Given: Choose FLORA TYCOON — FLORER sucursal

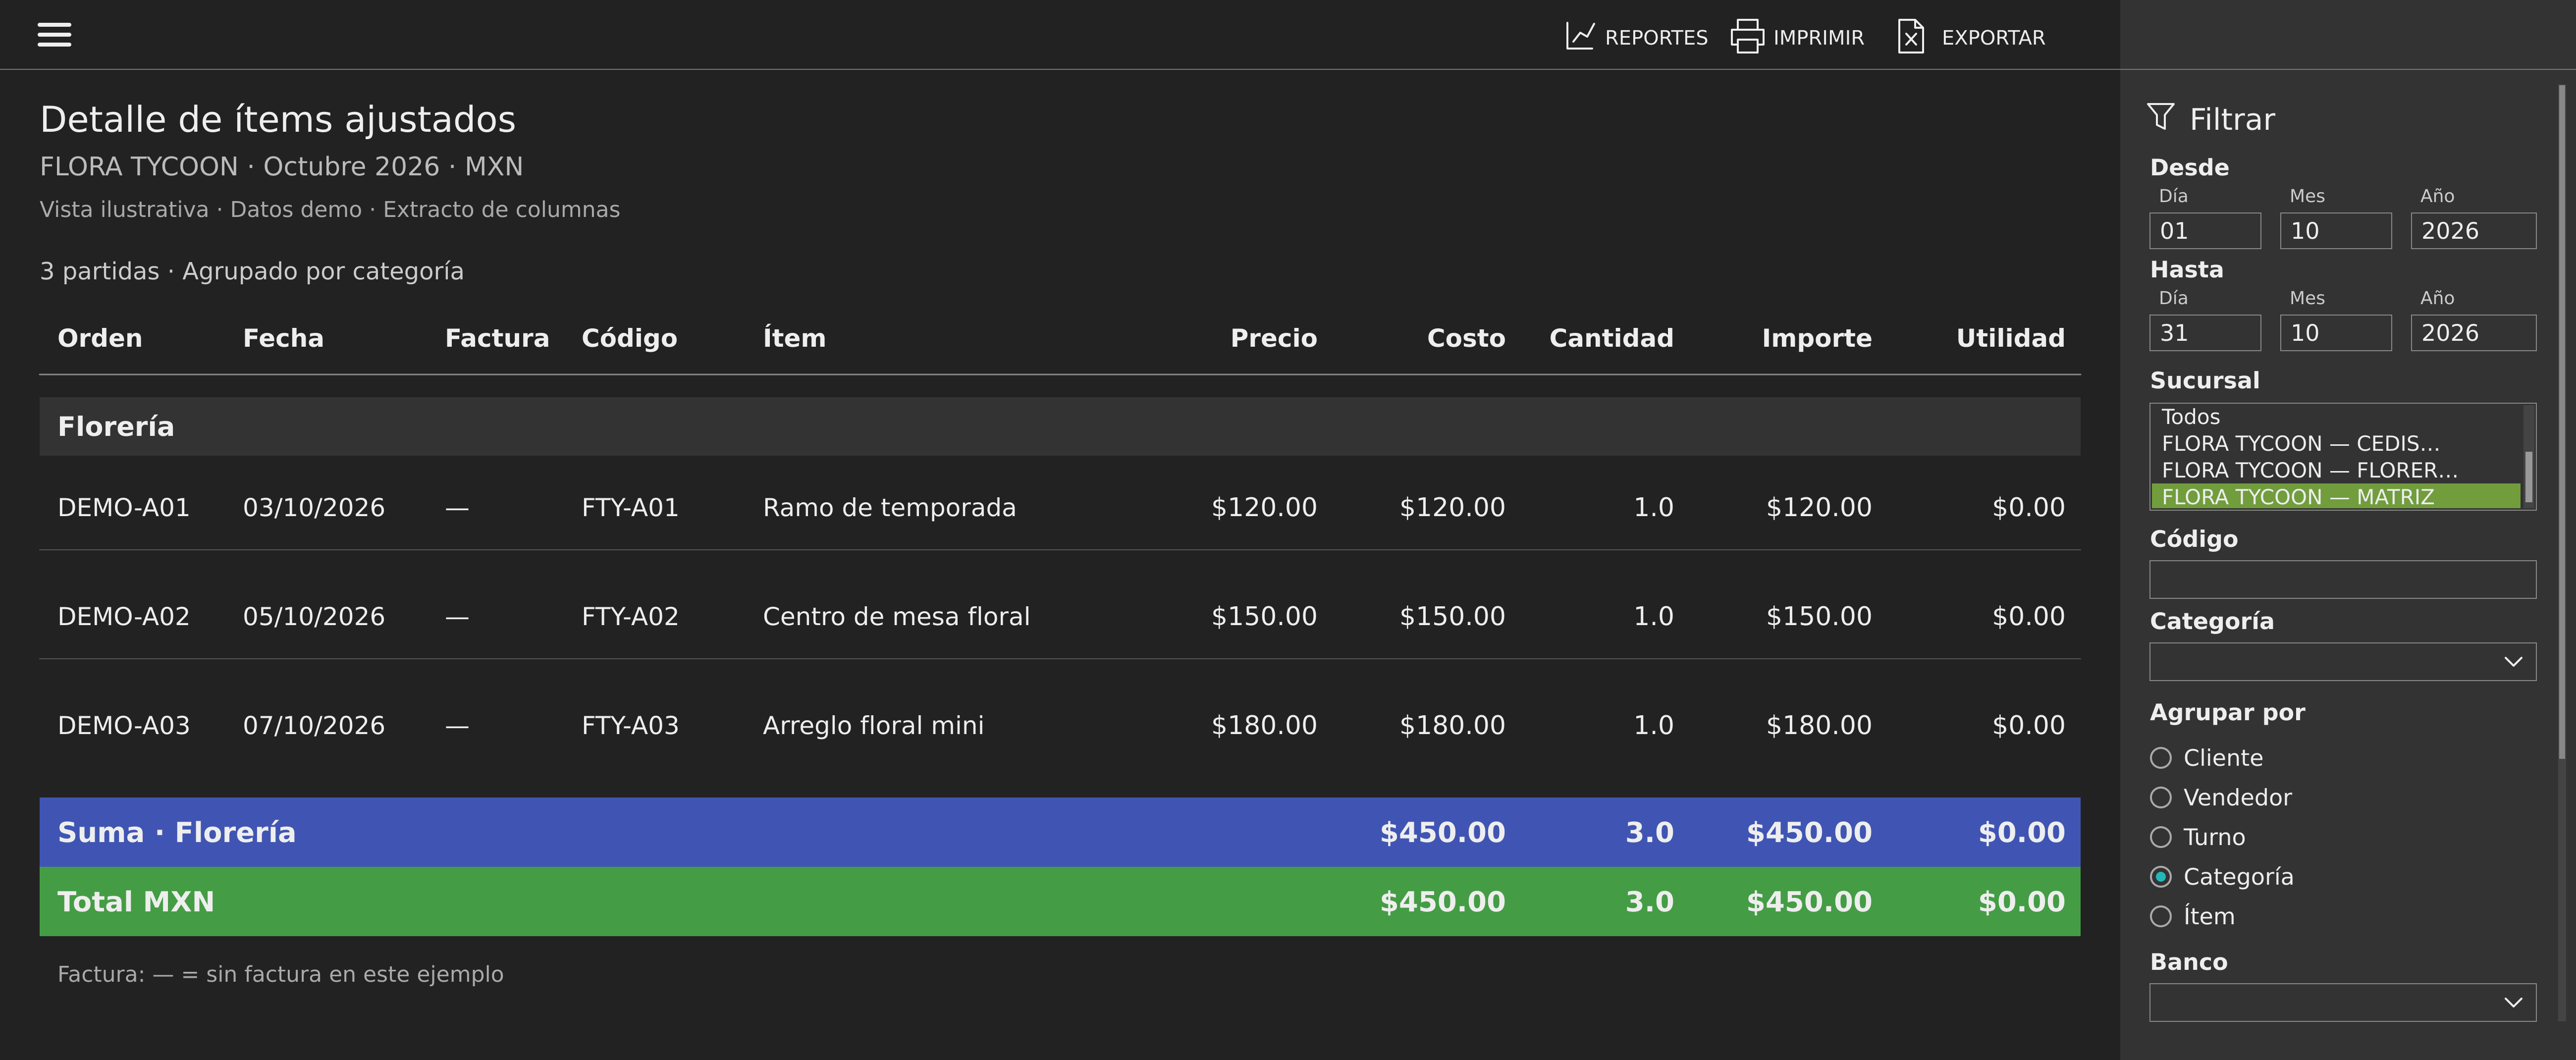Looking at the screenshot, I should point(2335,470).
